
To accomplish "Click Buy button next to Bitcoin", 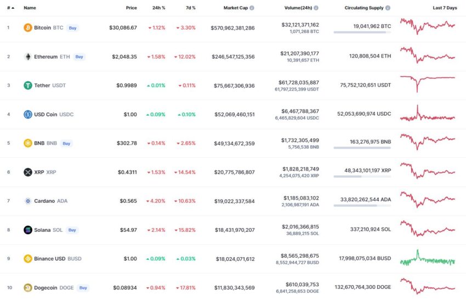I will click(x=72, y=28).
